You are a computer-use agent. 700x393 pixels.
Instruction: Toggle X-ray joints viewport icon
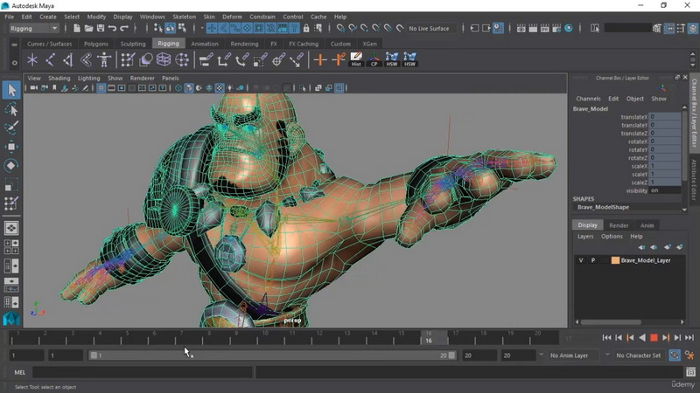coord(339,88)
